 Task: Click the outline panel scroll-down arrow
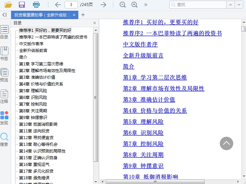click(x=96, y=182)
